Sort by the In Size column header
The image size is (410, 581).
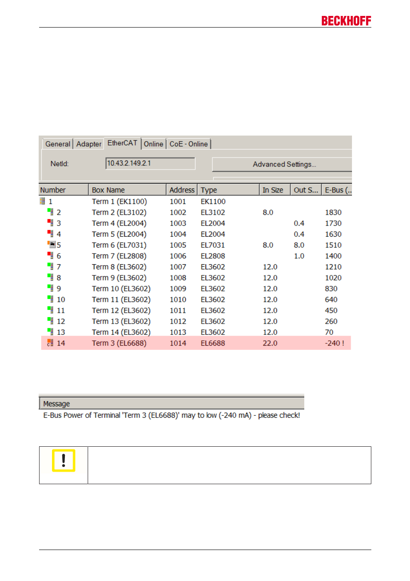click(275, 190)
